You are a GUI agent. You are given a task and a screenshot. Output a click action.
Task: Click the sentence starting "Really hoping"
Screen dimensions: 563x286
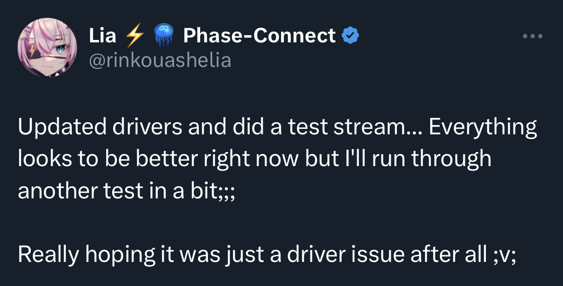267,254
